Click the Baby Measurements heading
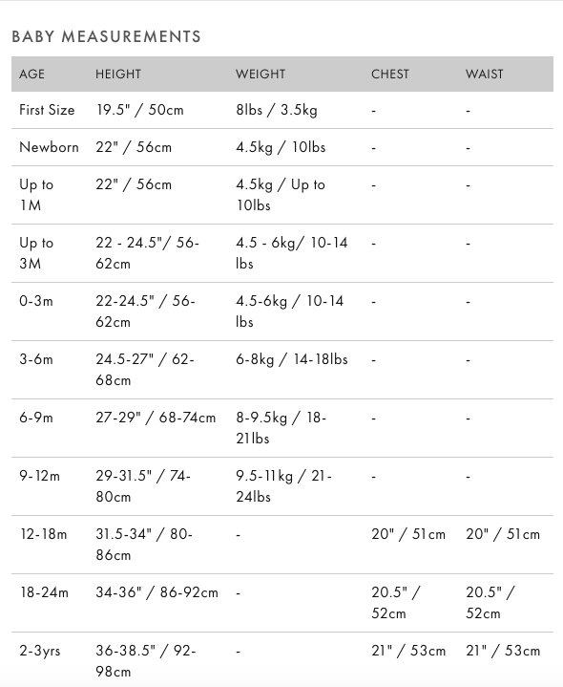The height and width of the screenshot is (687, 563). (x=106, y=36)
